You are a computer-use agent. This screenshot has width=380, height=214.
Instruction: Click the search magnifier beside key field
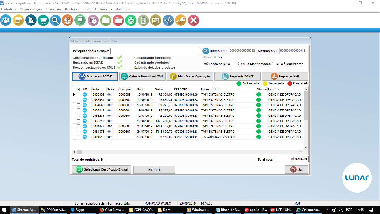click(x=206, y=51)
